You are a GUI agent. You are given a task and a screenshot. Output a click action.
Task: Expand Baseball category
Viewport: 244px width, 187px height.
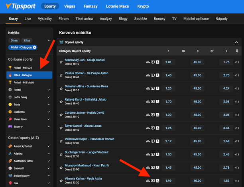pos(49,168)
